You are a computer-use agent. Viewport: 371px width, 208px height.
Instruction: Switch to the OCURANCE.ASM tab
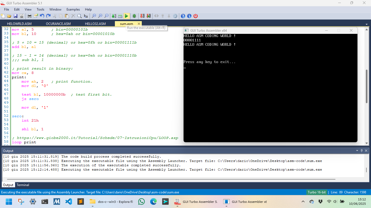click(x=58, y=24)
